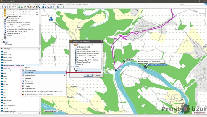Click Отмена in the destination dialog
Viewport: 207px width, 117px height.
98,75
